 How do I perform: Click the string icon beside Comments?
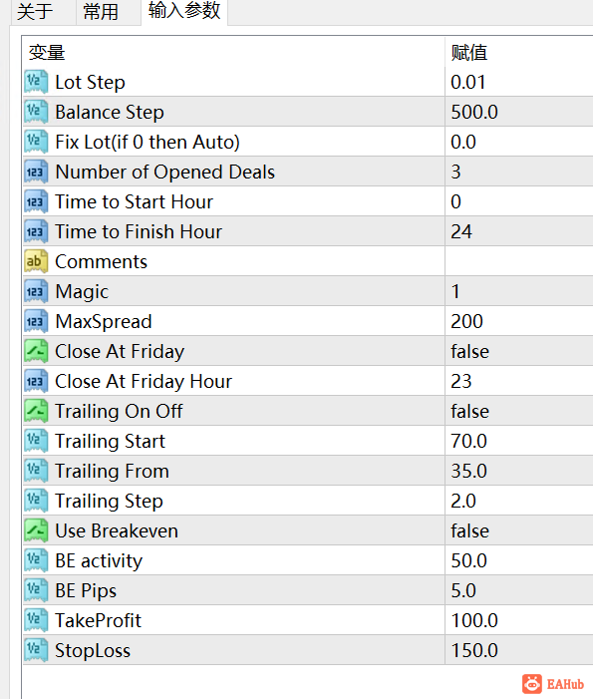click(36, 261)
